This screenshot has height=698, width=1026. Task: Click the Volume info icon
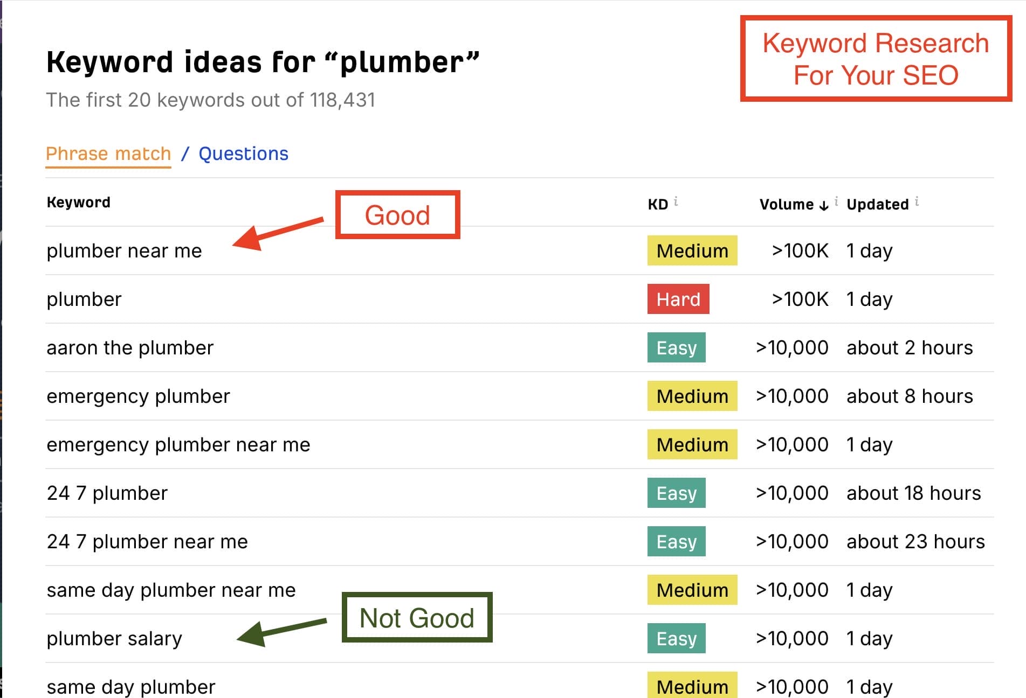point(836,201)
